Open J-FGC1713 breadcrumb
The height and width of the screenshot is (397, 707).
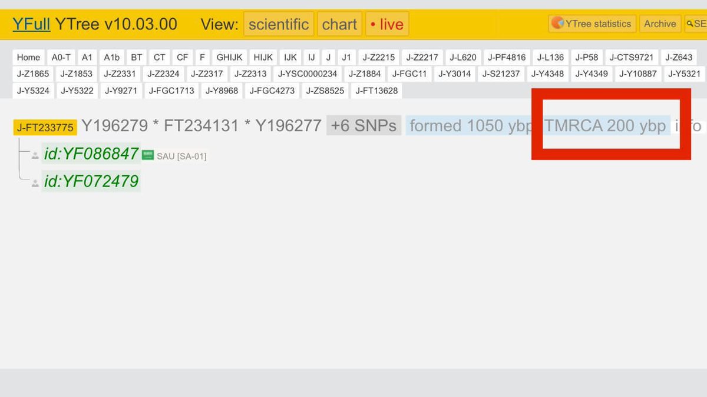point(171,91)
